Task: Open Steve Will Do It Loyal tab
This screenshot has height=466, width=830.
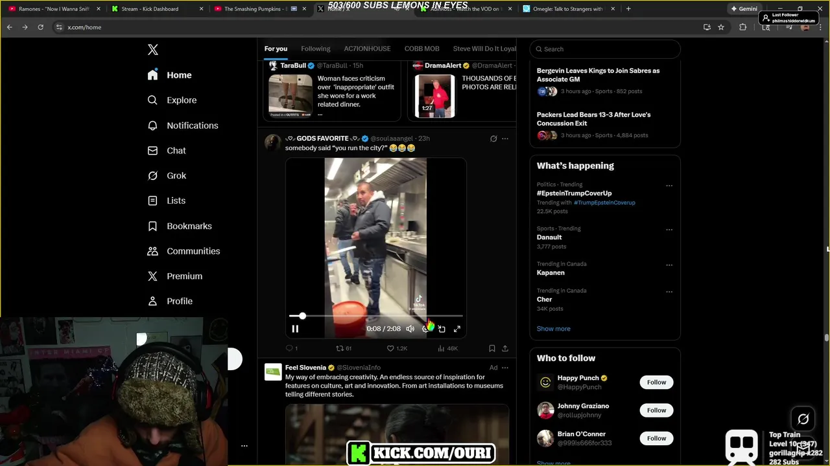Action: 484,49
